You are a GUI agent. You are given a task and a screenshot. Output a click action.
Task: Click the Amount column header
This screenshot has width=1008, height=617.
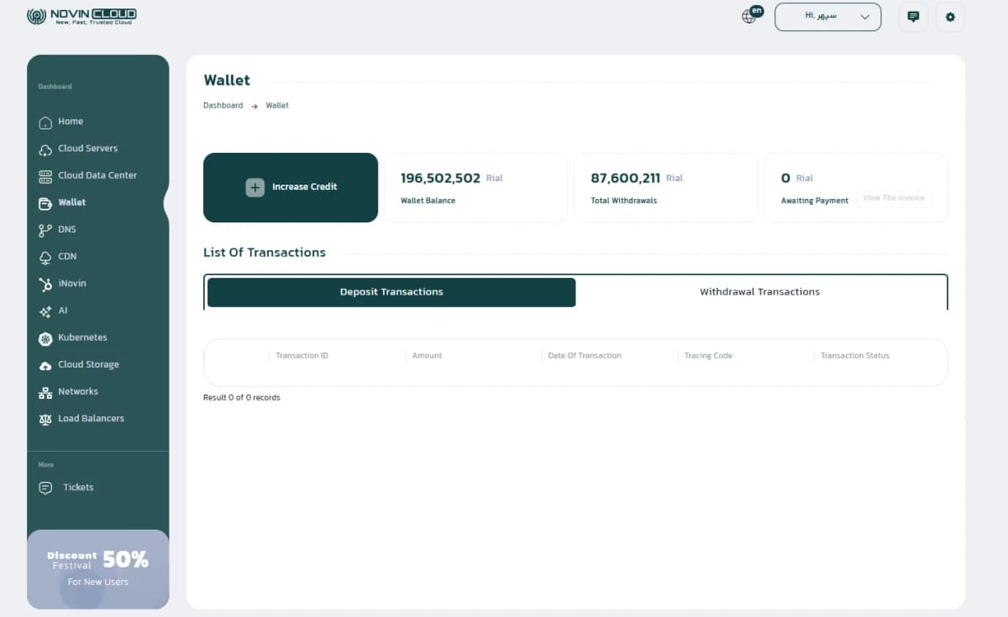tap(427, 356)
